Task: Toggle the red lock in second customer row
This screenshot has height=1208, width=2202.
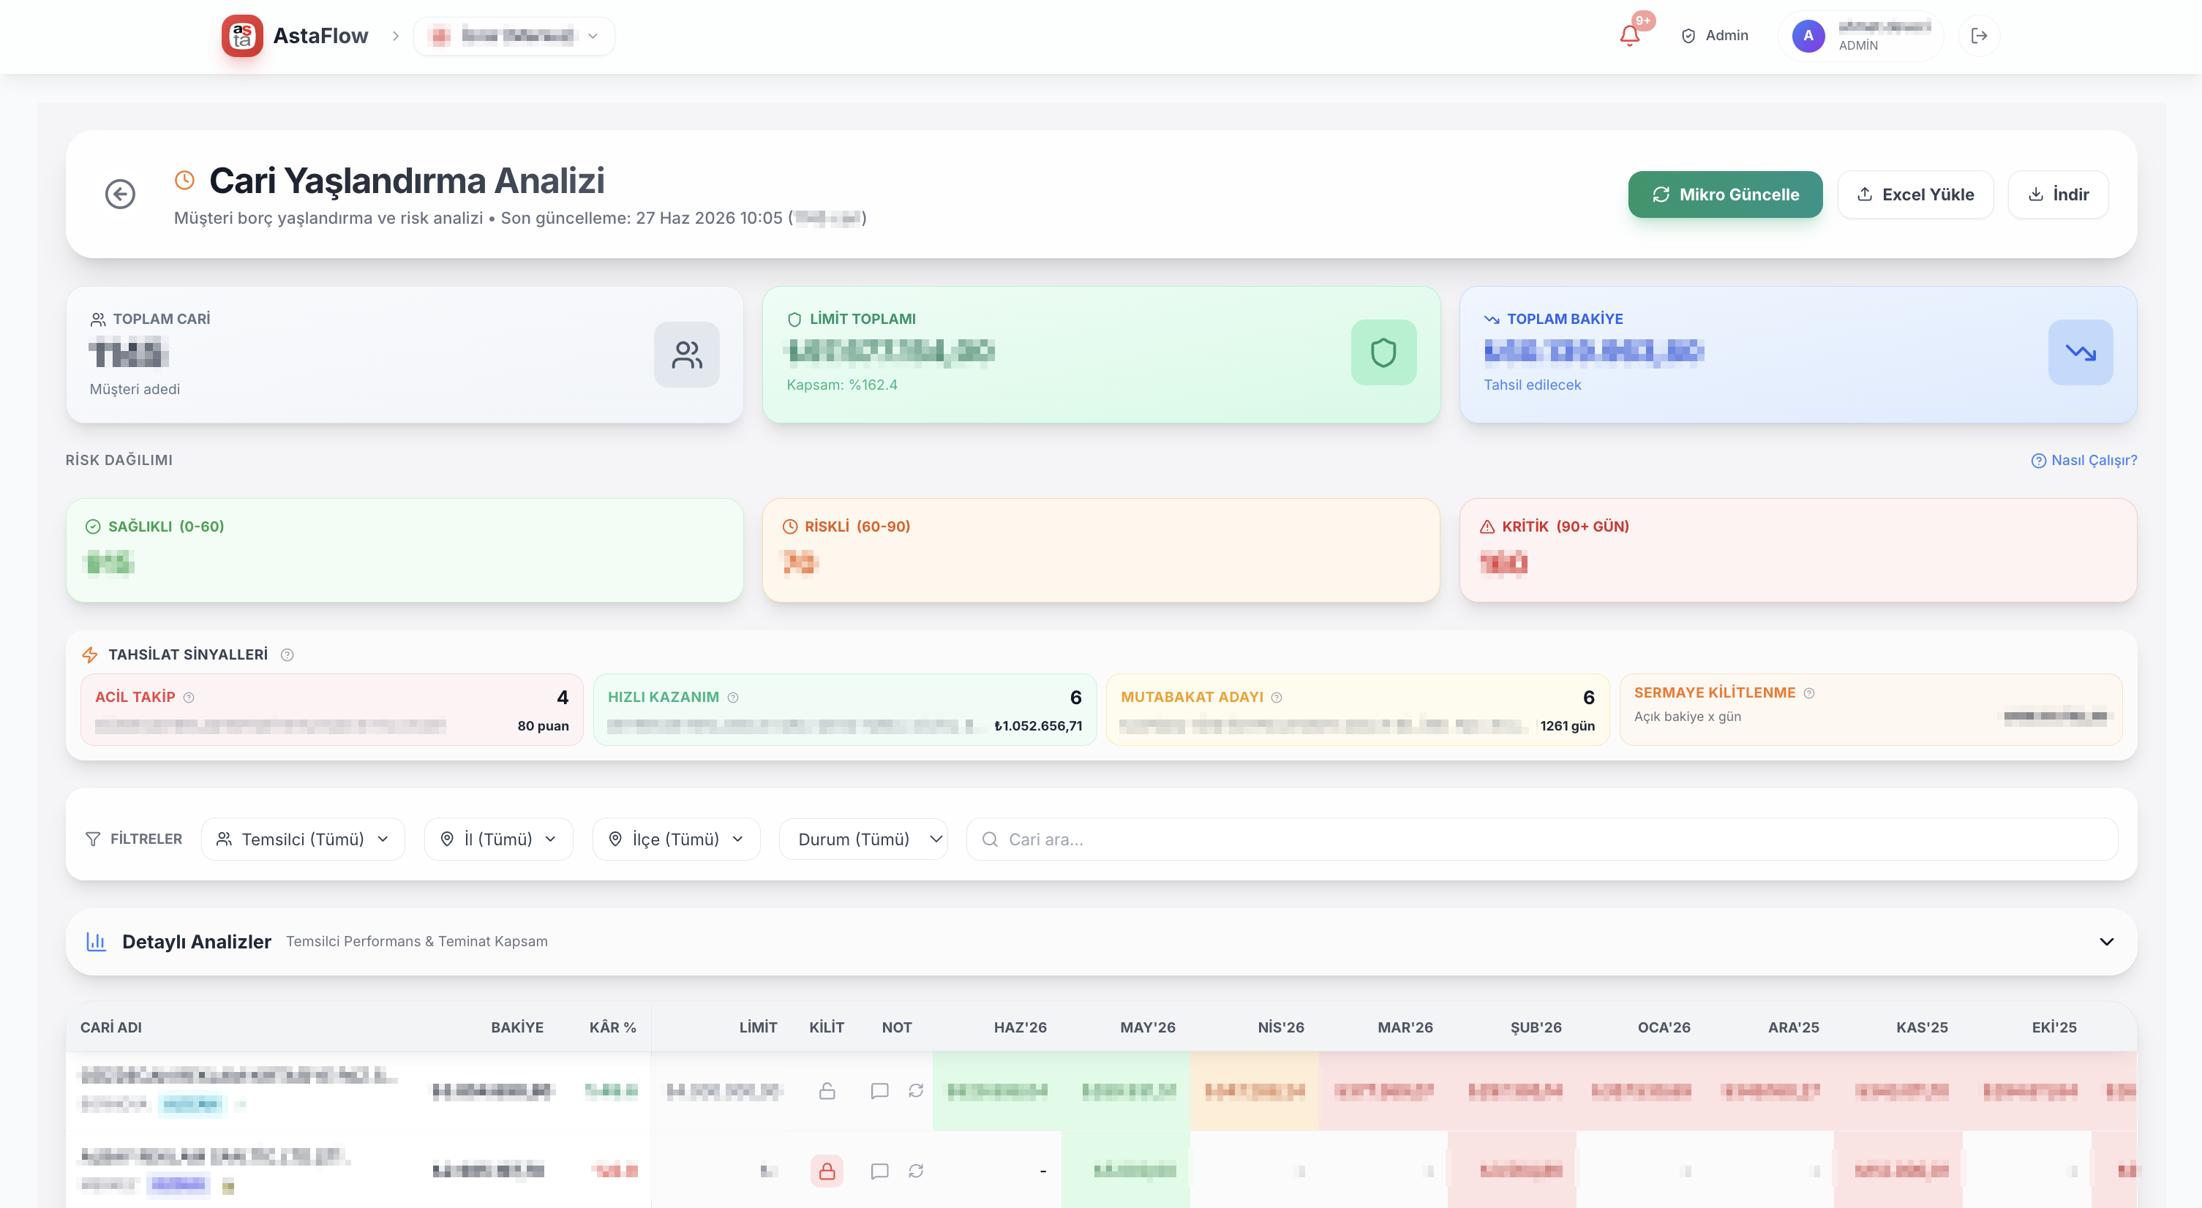Action: click(827, 1171)
